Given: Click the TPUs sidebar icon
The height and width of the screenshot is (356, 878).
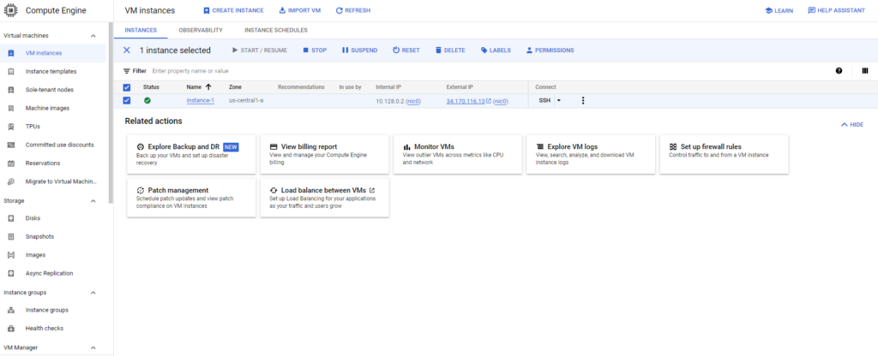Looking at the screenshot, I should coord(10,127).
